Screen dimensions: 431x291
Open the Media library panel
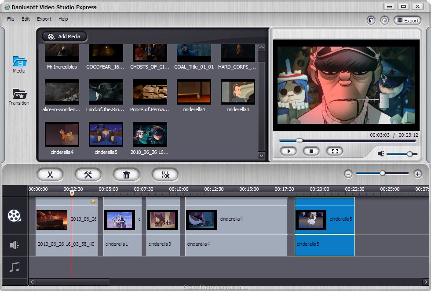[19, 65]
